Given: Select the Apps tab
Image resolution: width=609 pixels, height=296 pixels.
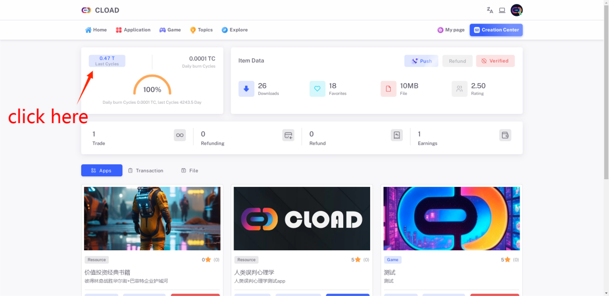Looking at the screenshot, I should tap(101, 171).
